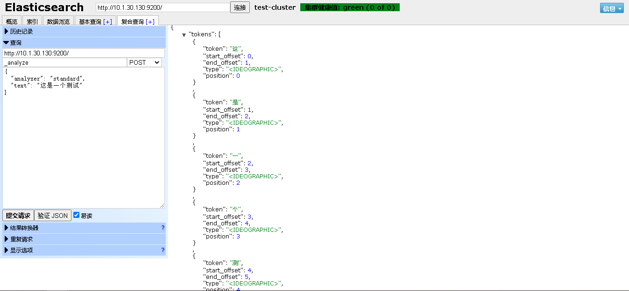
Task: Click inside the JSON request body editor
Action: pyautogui.click(x=84, y=138)
